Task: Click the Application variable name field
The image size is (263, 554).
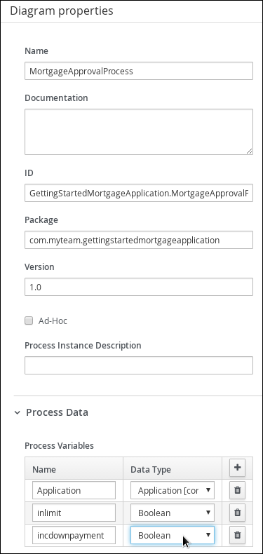Action: (74, 490)
